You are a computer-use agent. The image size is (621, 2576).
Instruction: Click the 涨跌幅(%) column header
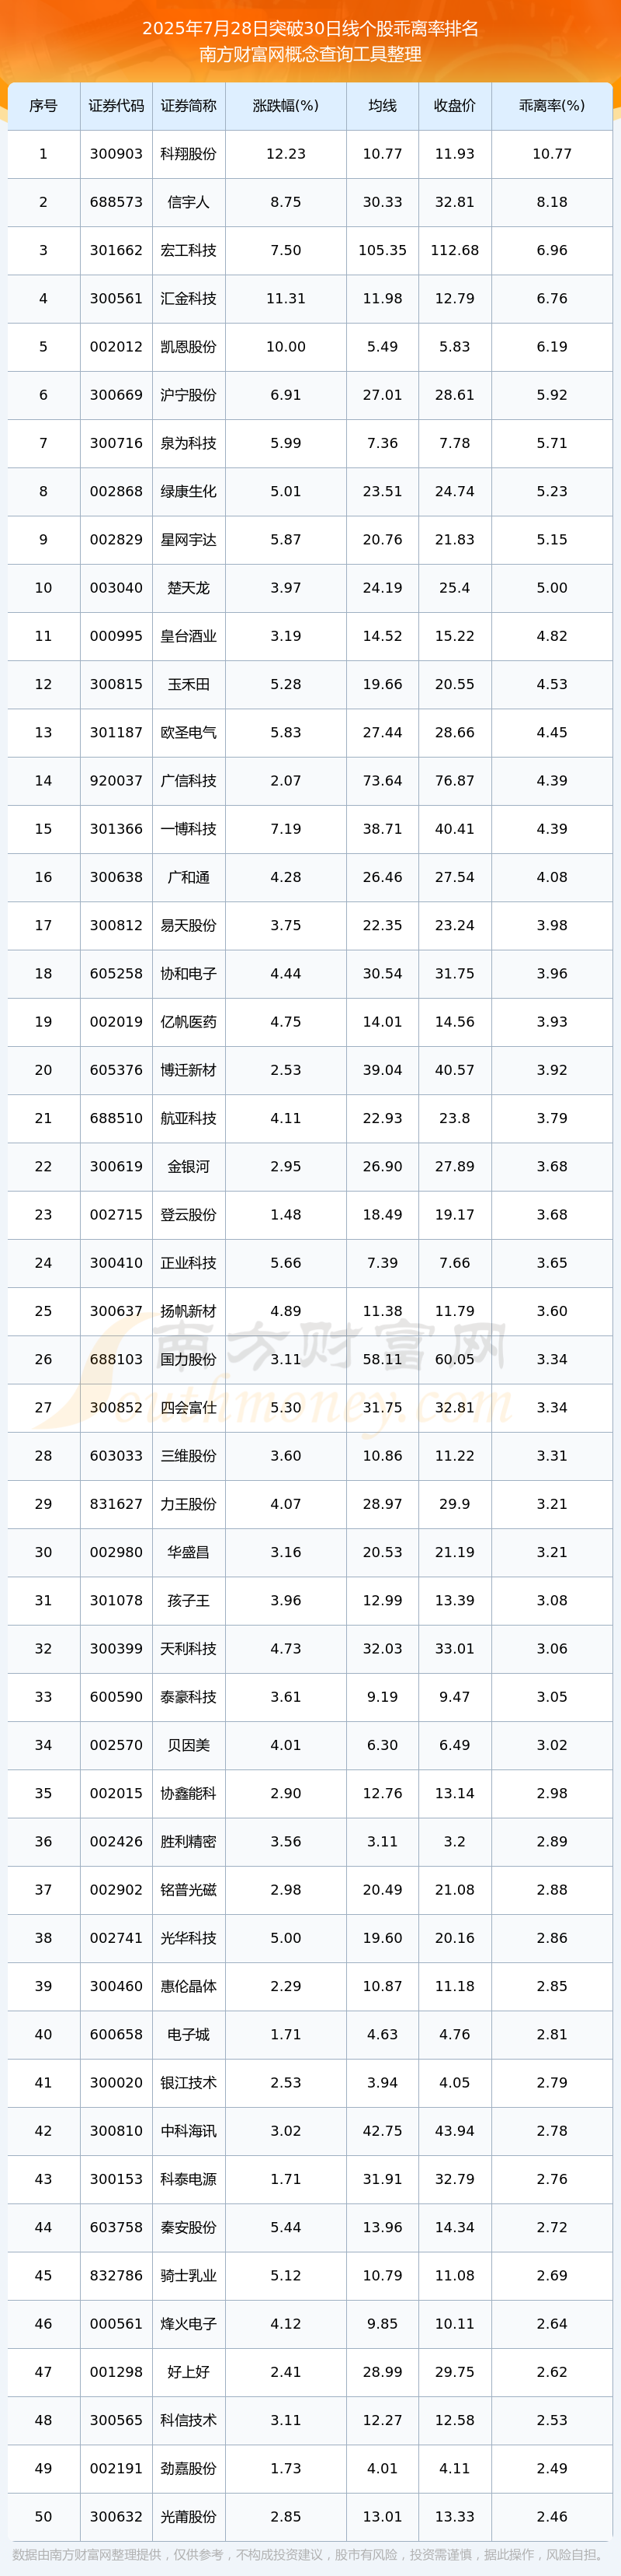click(x=286, y=106)
